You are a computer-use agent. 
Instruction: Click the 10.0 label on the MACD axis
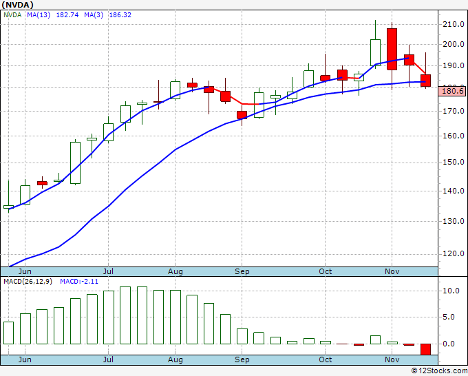click(x=451, y=291)
